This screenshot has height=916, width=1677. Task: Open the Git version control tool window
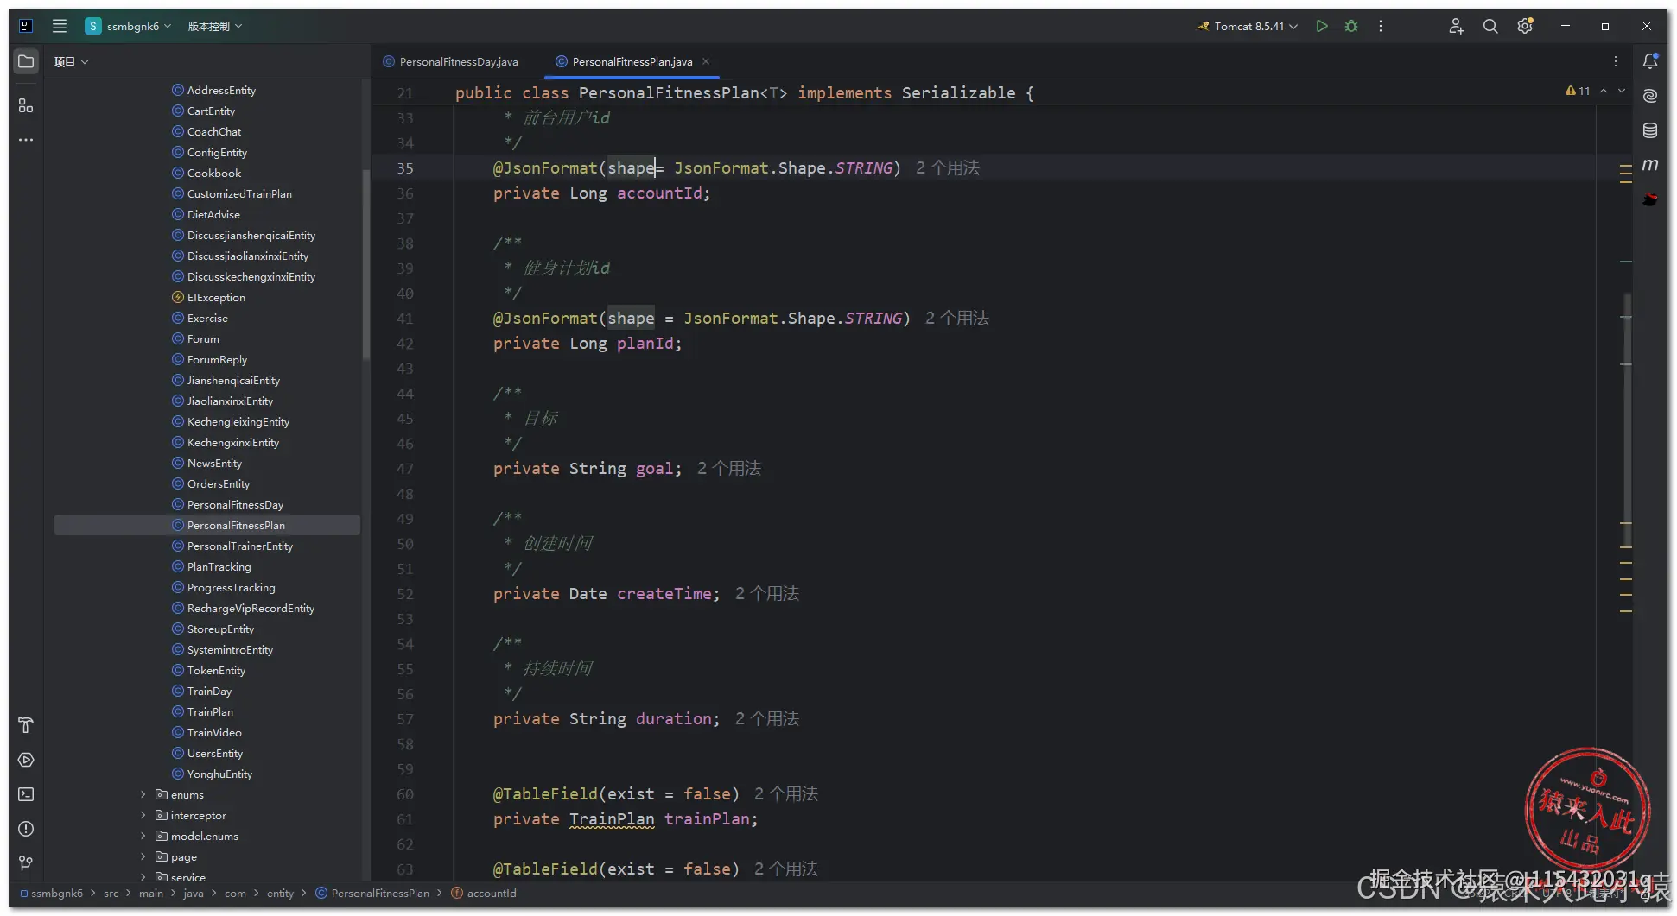[26, 863]
